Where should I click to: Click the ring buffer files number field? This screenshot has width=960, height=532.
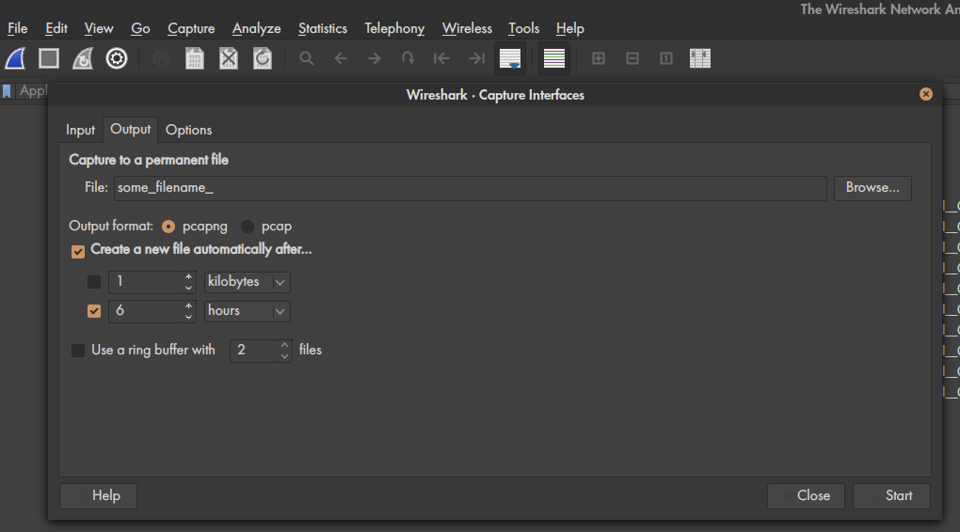[x=254, y=351]
